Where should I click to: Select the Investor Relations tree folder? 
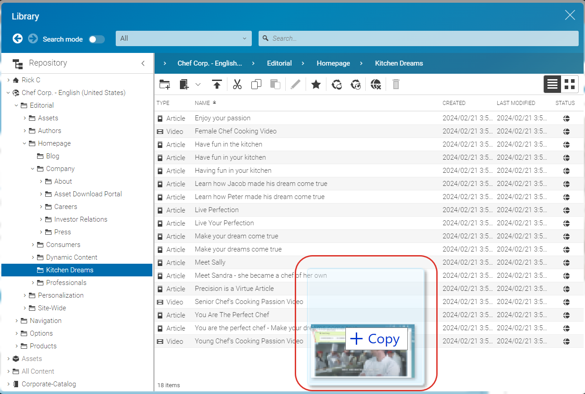(80, 219)
